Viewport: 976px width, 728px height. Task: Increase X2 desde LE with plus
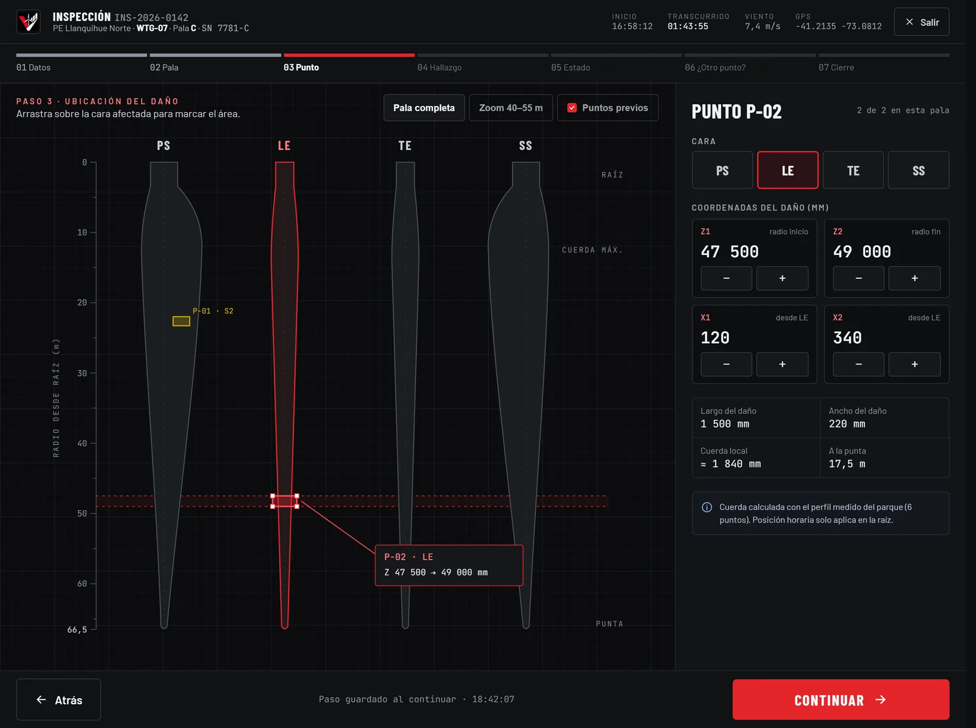point(914,364)
